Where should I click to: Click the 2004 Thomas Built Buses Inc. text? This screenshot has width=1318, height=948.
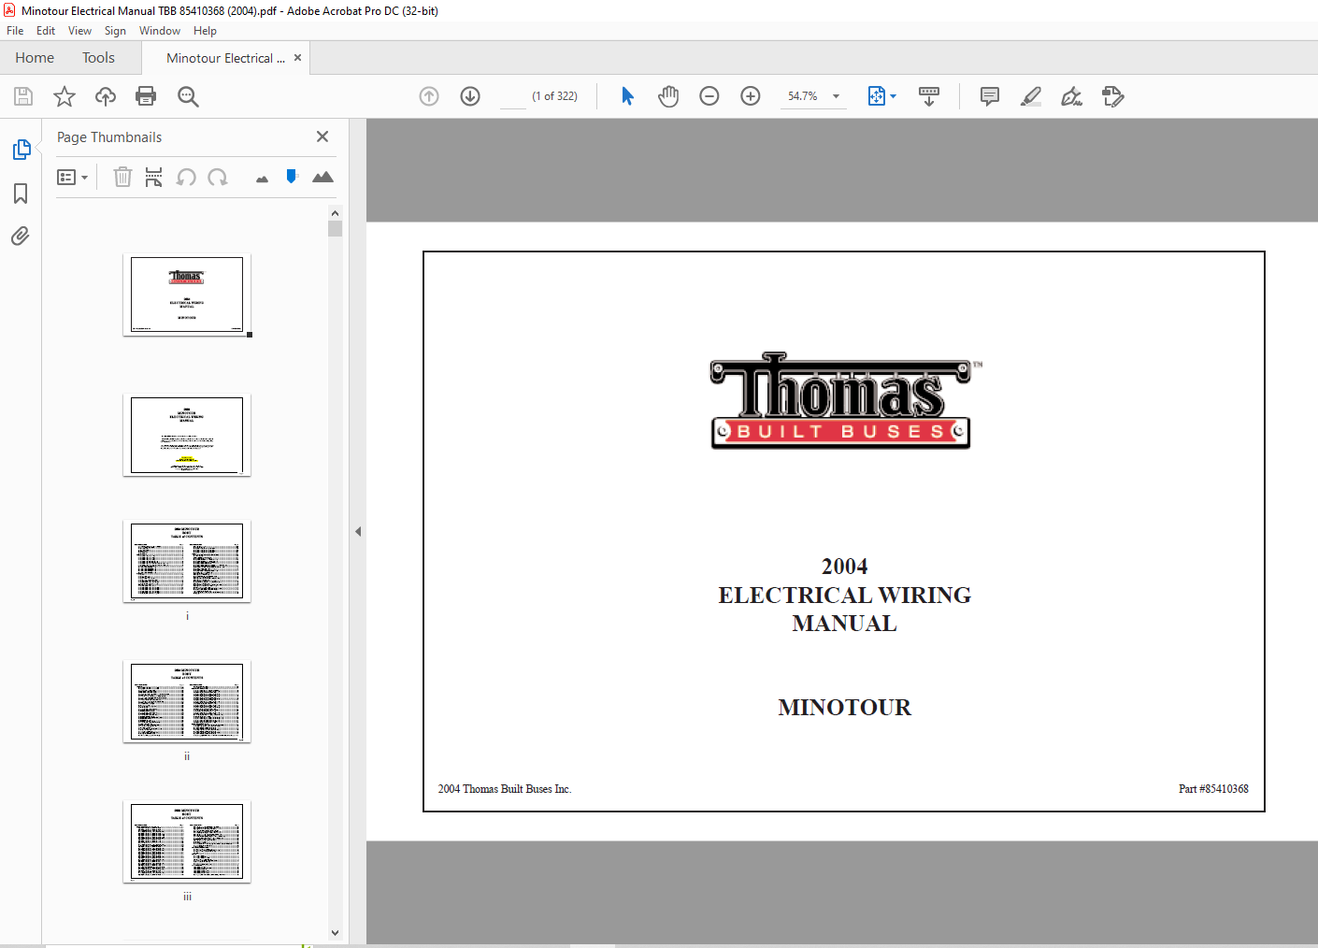505,789
